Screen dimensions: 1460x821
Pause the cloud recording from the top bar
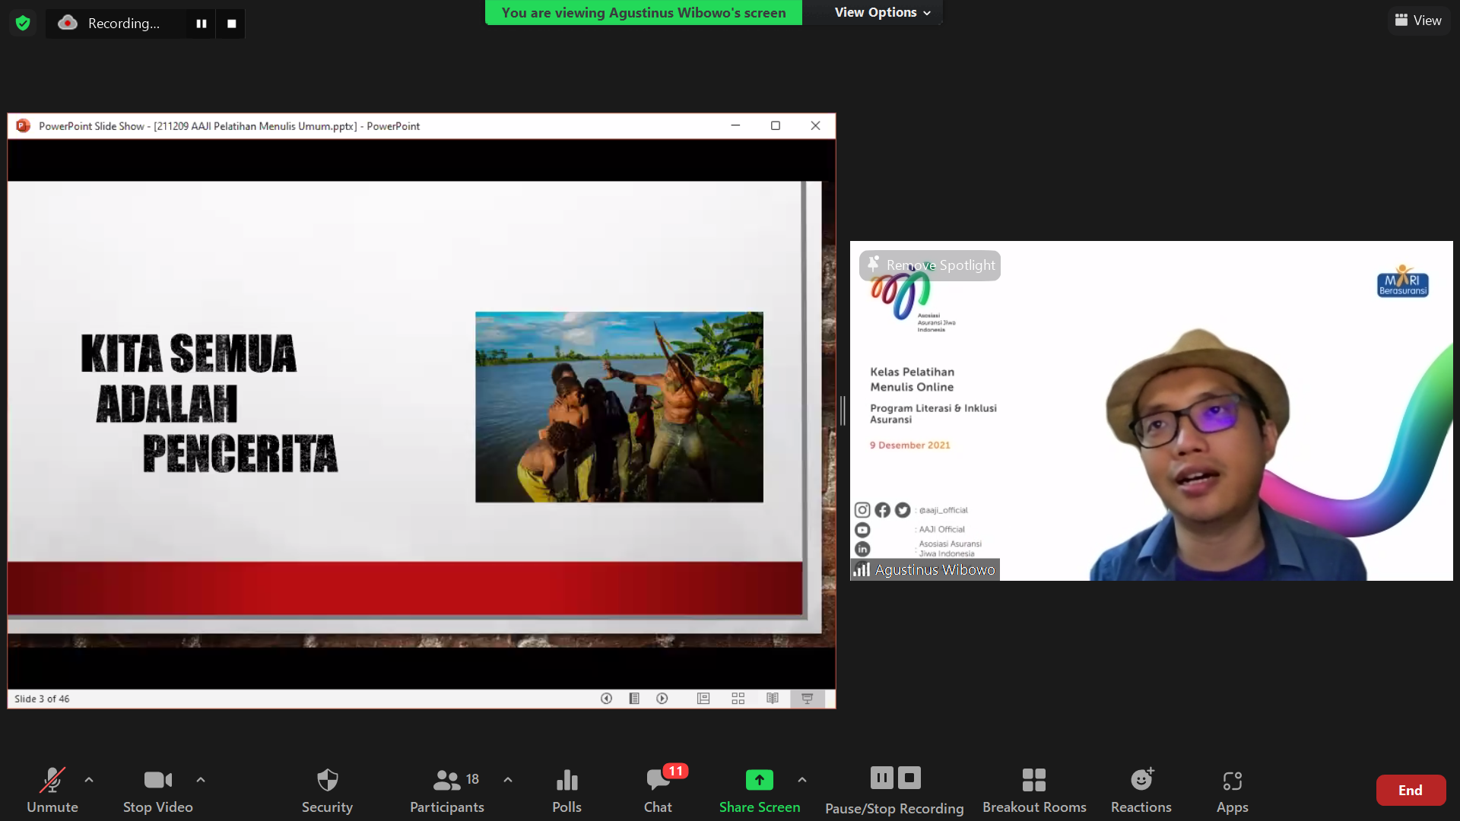[202, 24]
